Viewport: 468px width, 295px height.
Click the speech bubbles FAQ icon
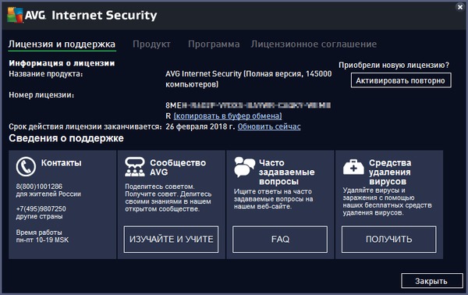point(244,166)
